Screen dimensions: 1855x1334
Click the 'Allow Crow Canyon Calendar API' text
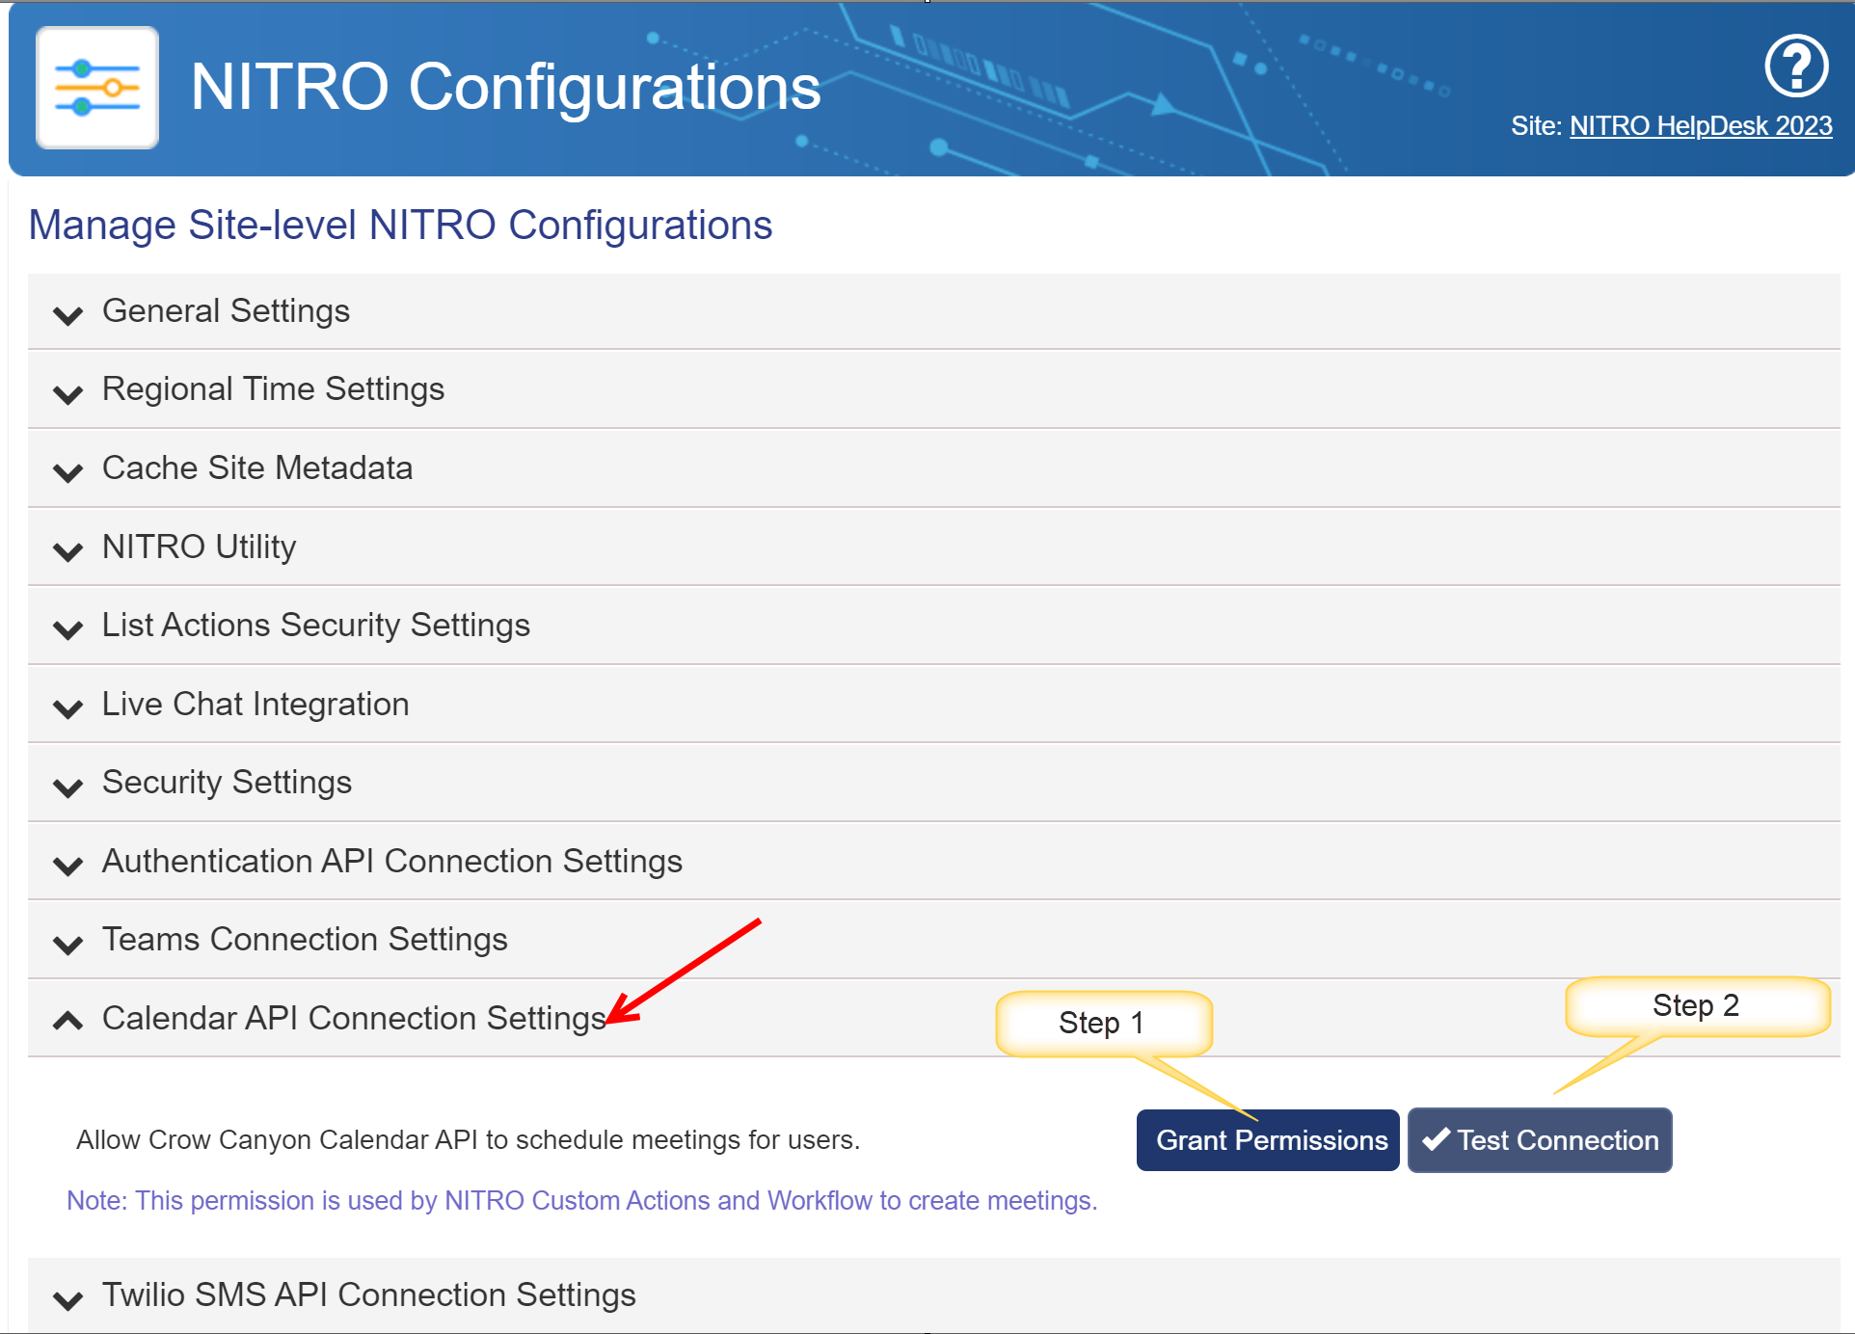[468, 1139]
